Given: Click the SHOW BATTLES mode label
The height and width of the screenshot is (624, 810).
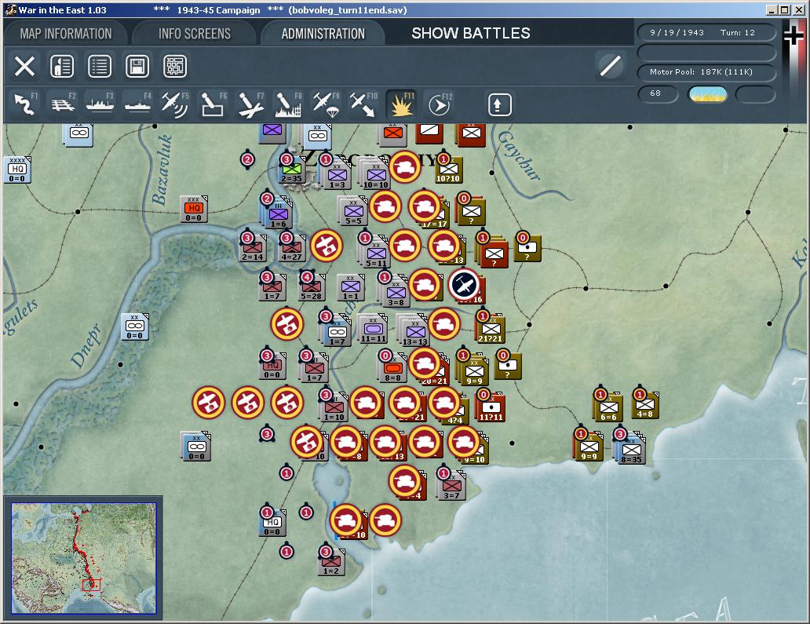Looking at the screenshot, I should pyautogui.click(x=471, y=33).
